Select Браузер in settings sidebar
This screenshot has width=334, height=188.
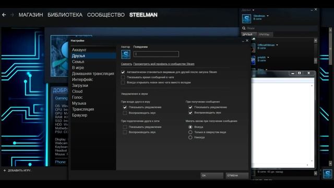[93, 115]
